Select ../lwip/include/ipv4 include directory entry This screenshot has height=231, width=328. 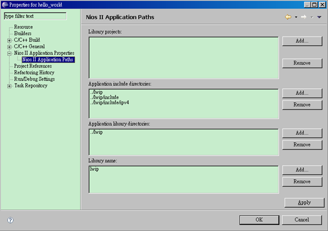tap(110, 103)
